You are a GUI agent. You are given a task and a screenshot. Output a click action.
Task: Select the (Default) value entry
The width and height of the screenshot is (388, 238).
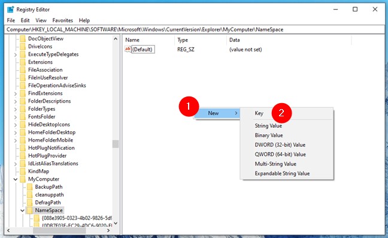click(143, 49)
